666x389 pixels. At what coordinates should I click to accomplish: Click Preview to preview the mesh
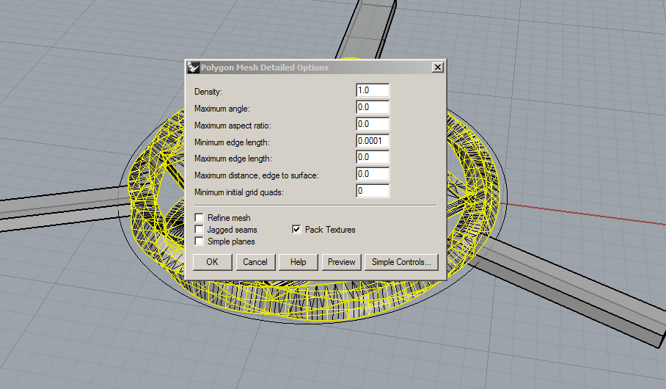point(341,262)
